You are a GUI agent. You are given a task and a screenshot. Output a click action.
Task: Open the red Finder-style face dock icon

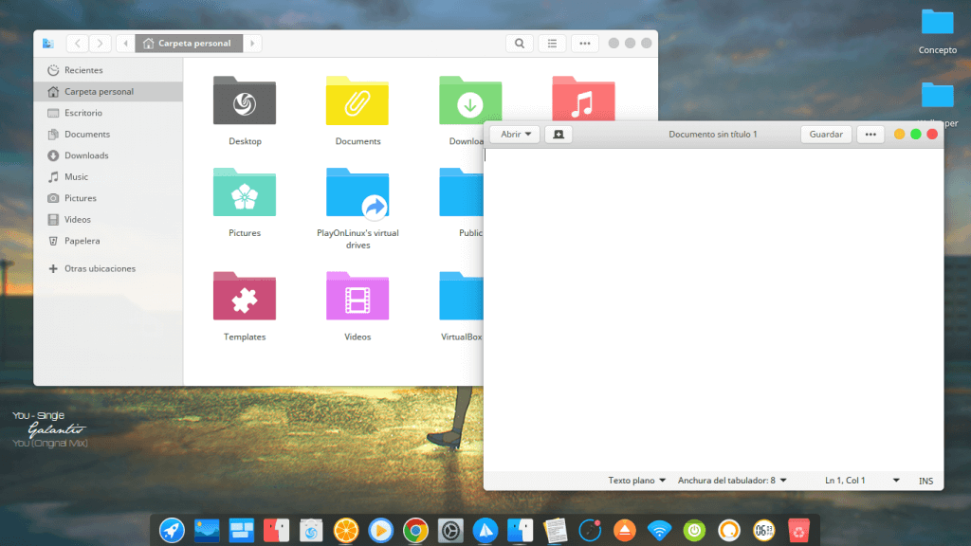(x=276, y=531)
